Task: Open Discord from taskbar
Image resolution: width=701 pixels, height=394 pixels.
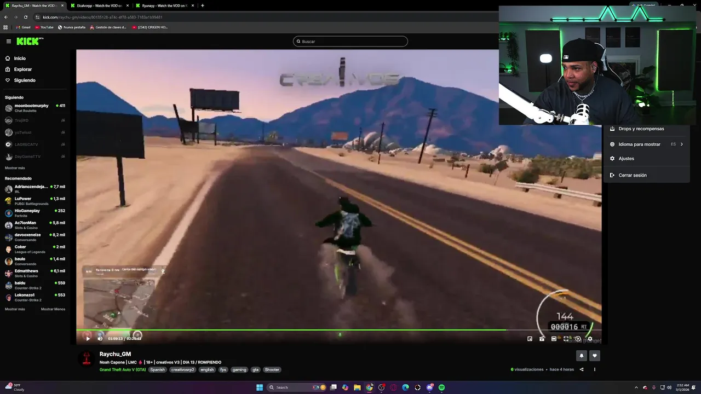Action: pos(429,387)
